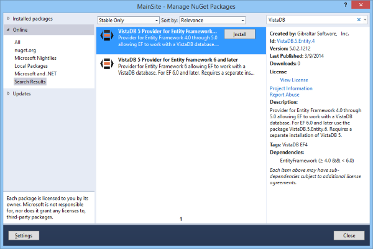Open the View License link

294,80
